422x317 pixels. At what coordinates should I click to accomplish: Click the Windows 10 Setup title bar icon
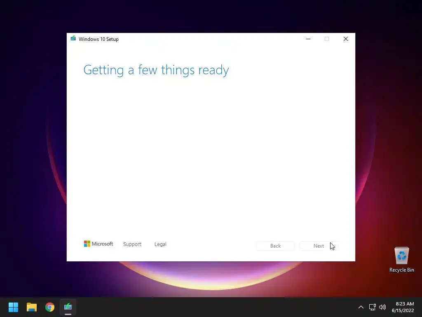[73, 38]
